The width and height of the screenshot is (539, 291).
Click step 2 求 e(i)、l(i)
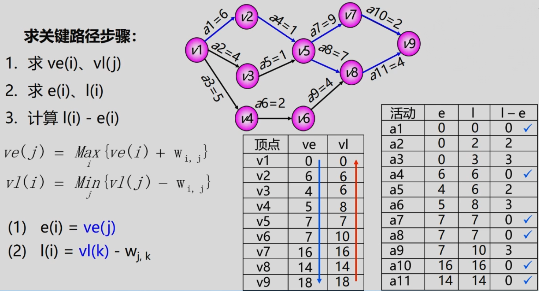[54, 91]
